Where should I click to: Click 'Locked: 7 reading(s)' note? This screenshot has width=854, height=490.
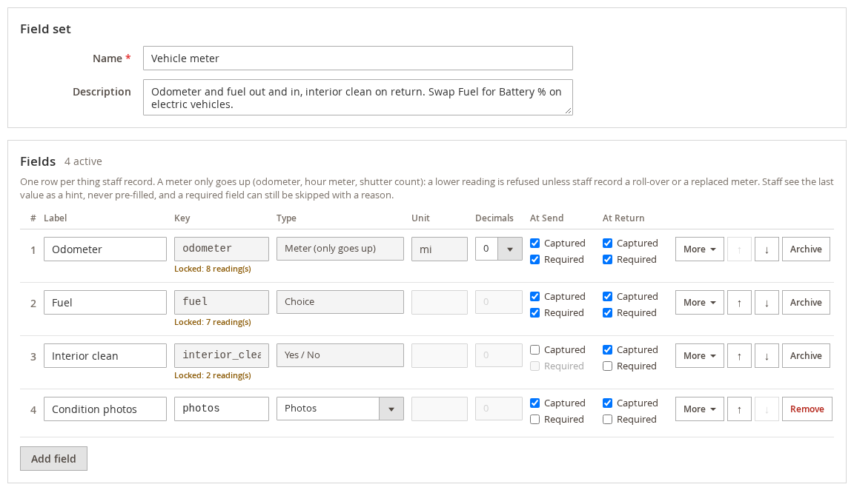click(x=213, y=322)
